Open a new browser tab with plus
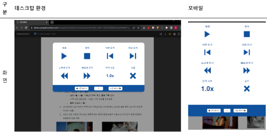This screenshot has width=267, height=132. [52, 22]
